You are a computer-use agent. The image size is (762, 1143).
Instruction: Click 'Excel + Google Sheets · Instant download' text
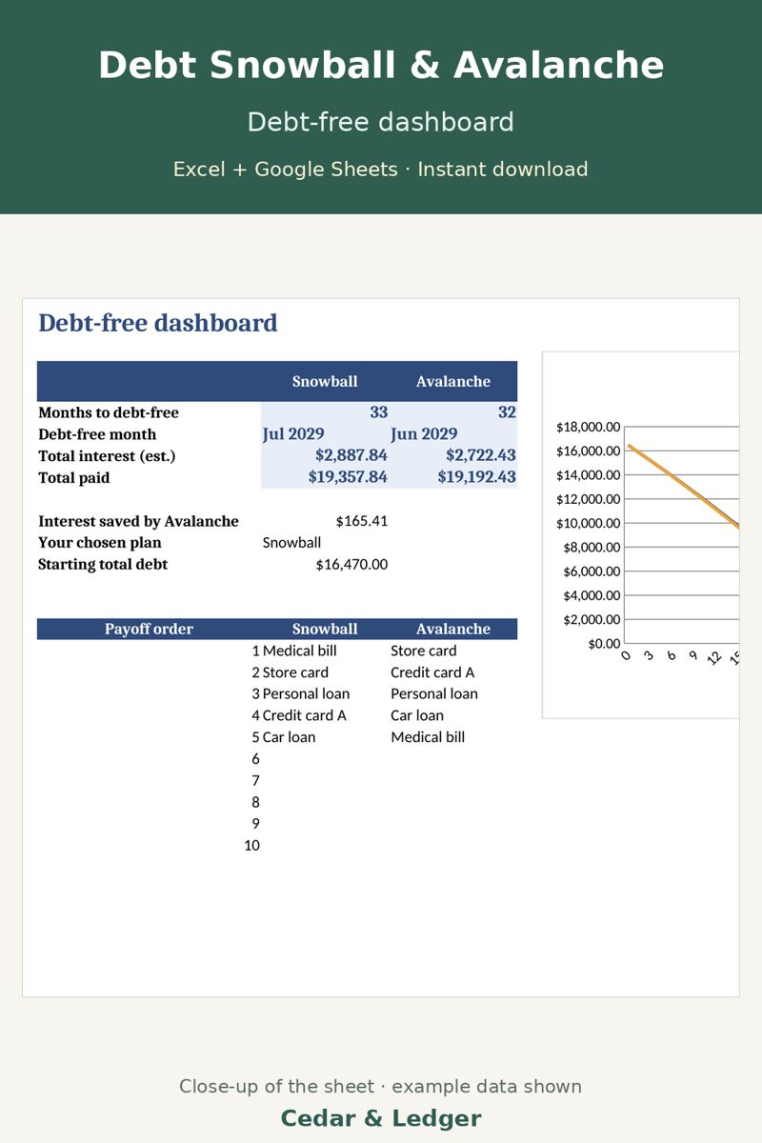click(381, 170)
